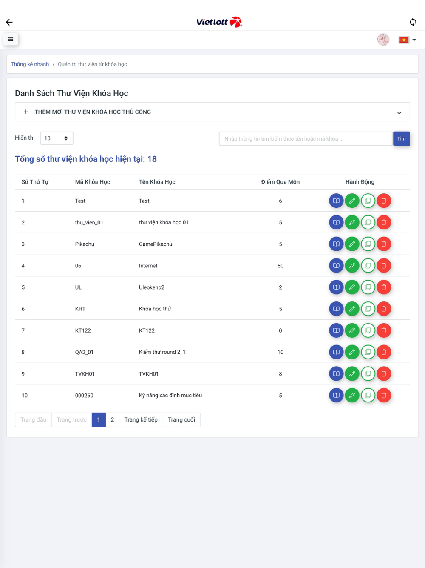The width and height of the screenshot is (425, 568).
Task: Click the Tên Khóa Học column header
Action: 157,182
